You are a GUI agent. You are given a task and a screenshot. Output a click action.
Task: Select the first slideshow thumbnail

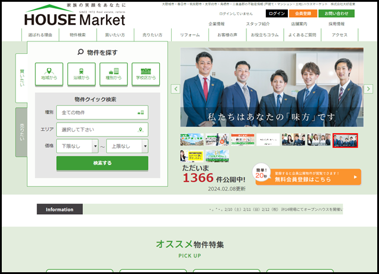pos(192,140)
